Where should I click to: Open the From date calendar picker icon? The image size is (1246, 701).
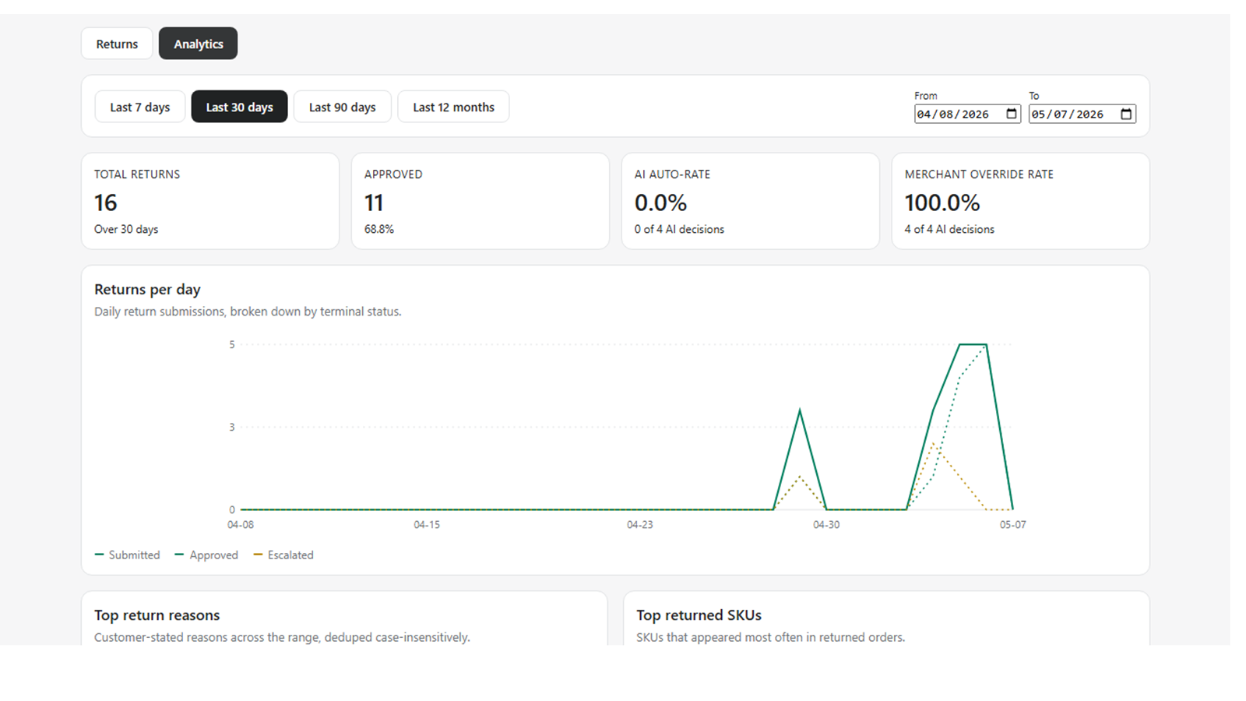click(x=1011, y=114)
